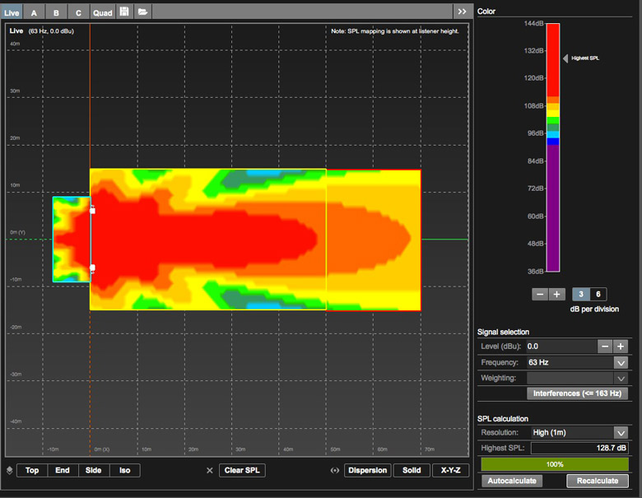Switch to the A tab
The width and height of the screenshot is (642, 498).
[x=34, y=12]
